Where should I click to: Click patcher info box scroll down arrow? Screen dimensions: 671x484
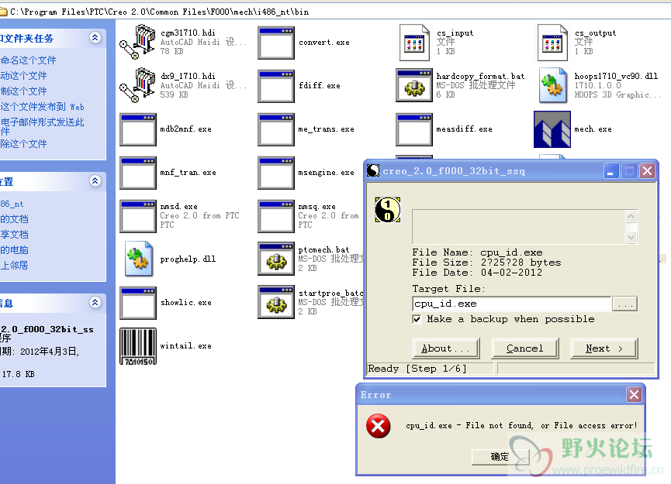(x=631, y=237)
